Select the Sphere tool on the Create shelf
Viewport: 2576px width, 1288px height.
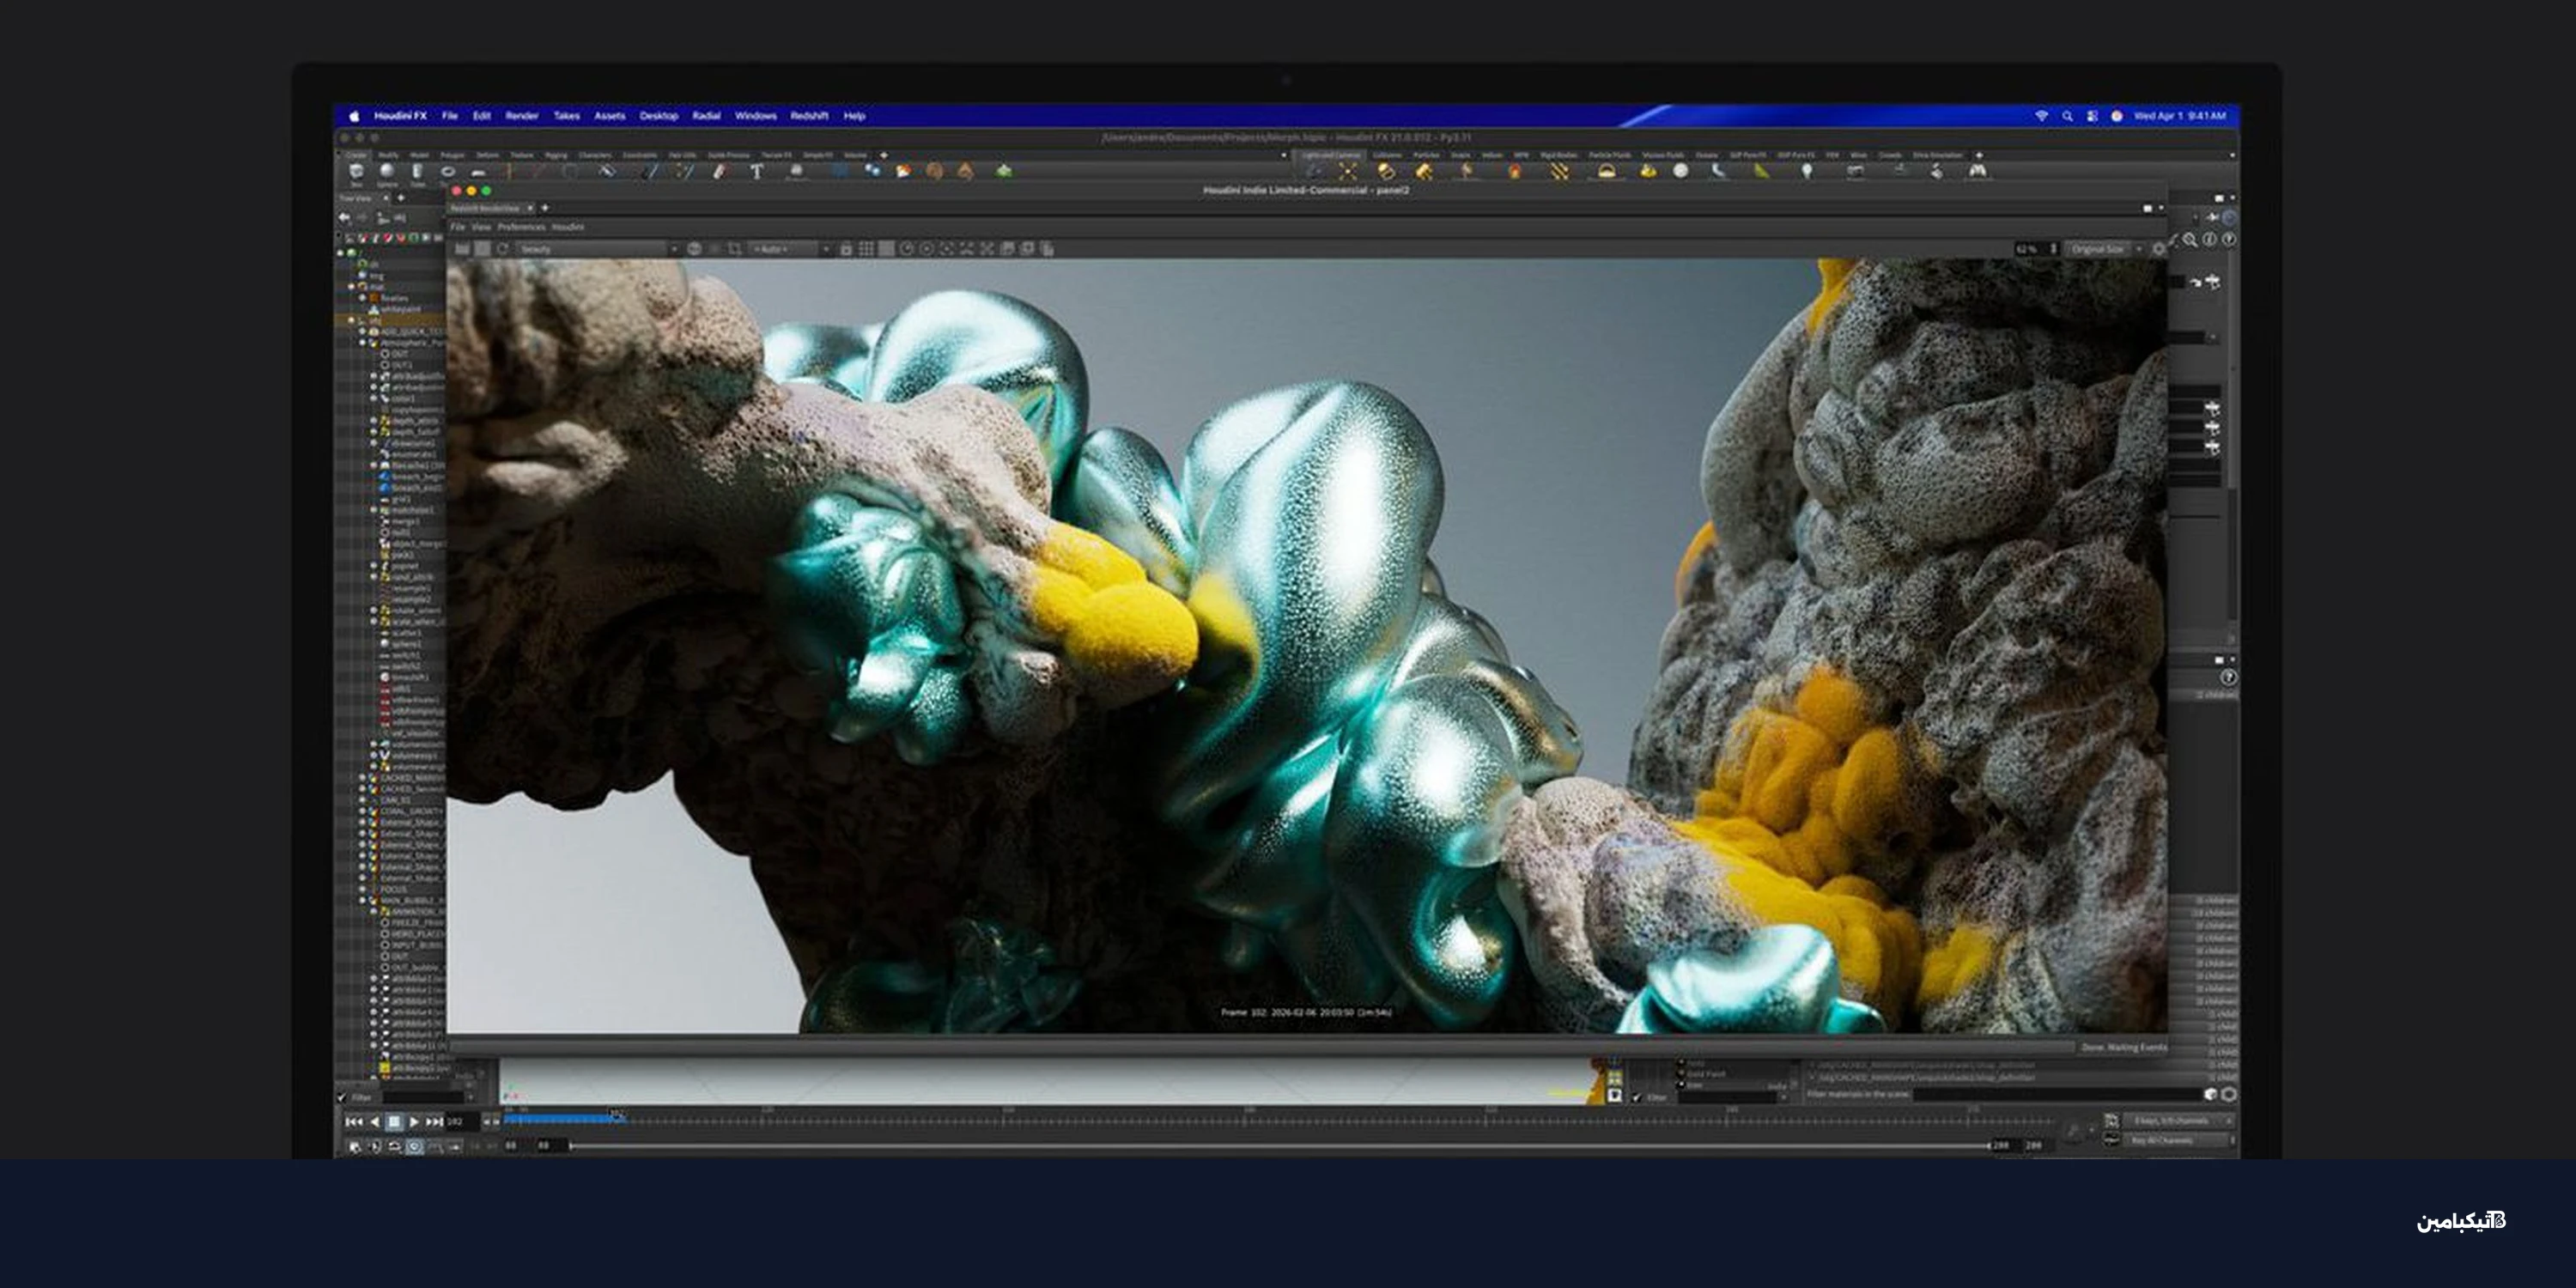click(x=389, y=172)
